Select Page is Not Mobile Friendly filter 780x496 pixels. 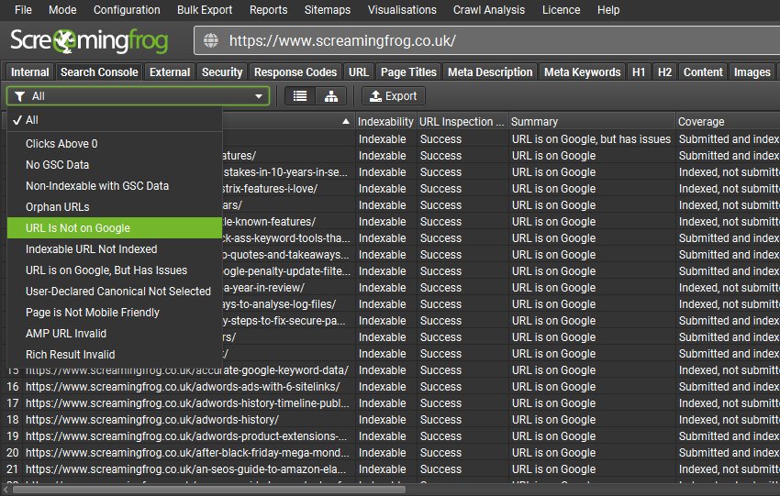pyautogui.click(x=115, y=312)
